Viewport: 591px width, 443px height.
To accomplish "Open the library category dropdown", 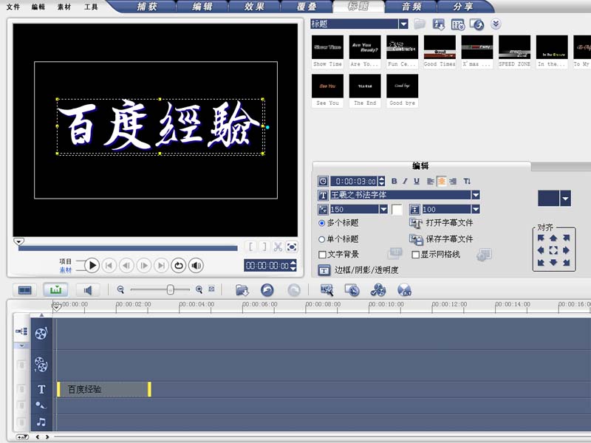I will [x=403, y=24].
